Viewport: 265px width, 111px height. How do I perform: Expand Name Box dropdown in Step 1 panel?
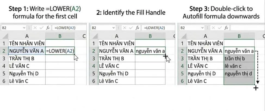point(24,28)
